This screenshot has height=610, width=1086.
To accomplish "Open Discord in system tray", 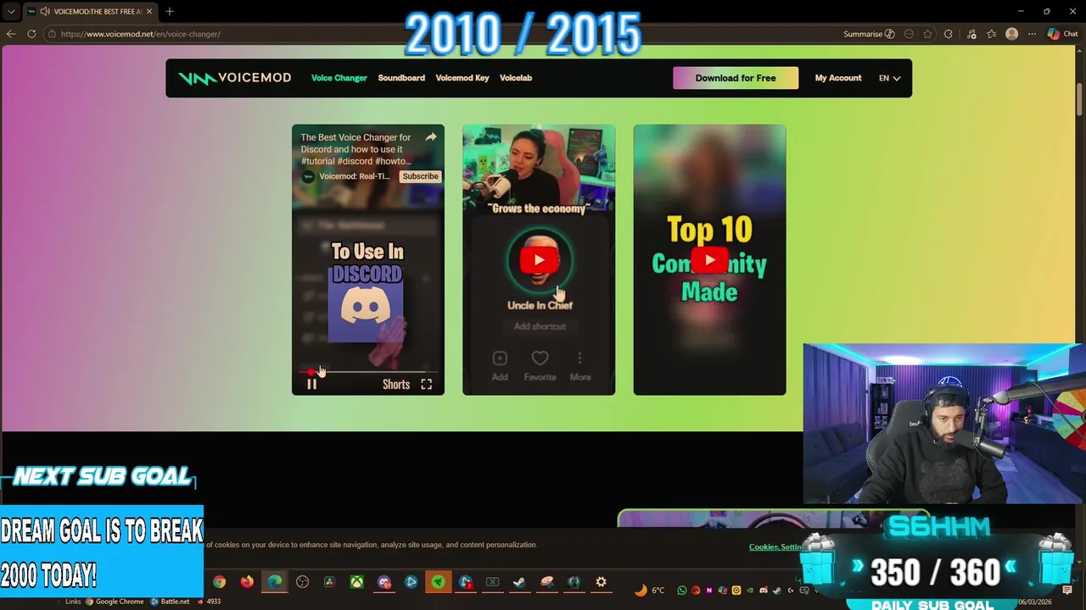I will coord(763,590).
